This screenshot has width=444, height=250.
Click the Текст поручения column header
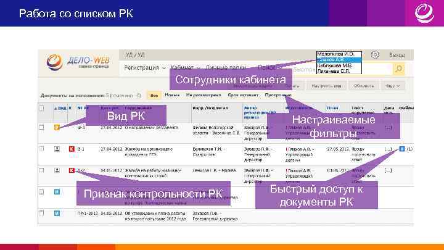pos(363,110)
